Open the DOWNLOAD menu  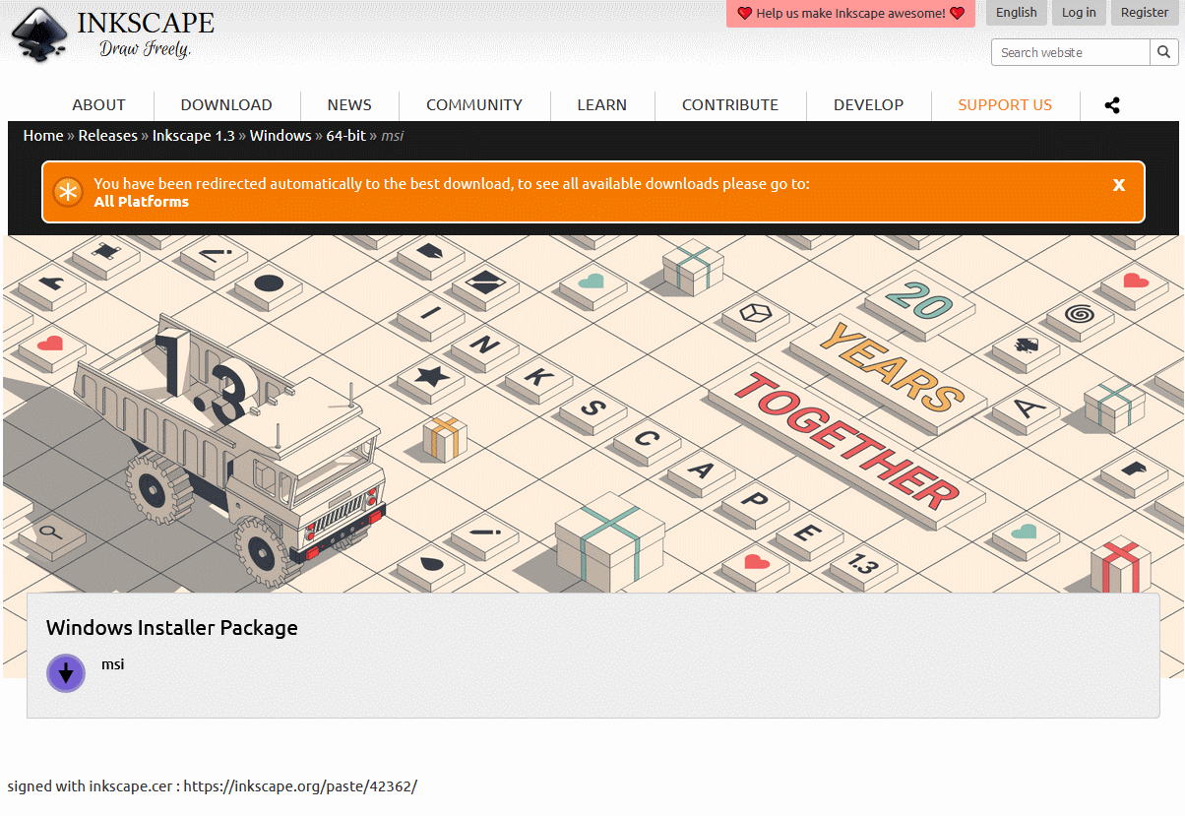tap(226, 105)
